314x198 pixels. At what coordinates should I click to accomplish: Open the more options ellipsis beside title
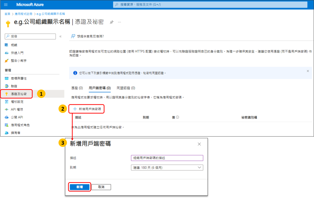pyautogui.click(x=119, y=22)
